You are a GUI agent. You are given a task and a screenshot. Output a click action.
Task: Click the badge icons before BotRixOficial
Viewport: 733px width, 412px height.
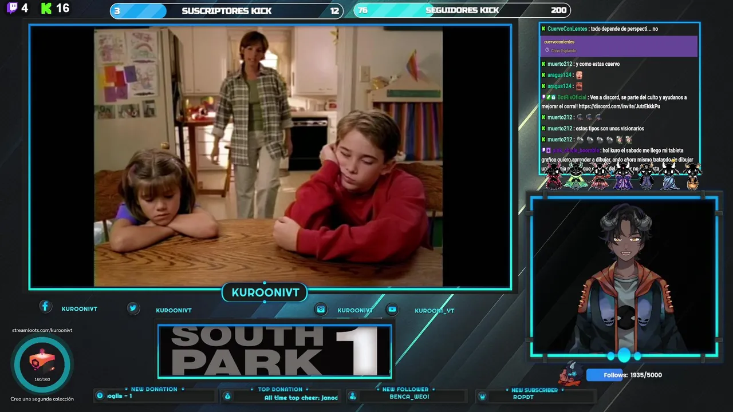(x=549, y=97)
